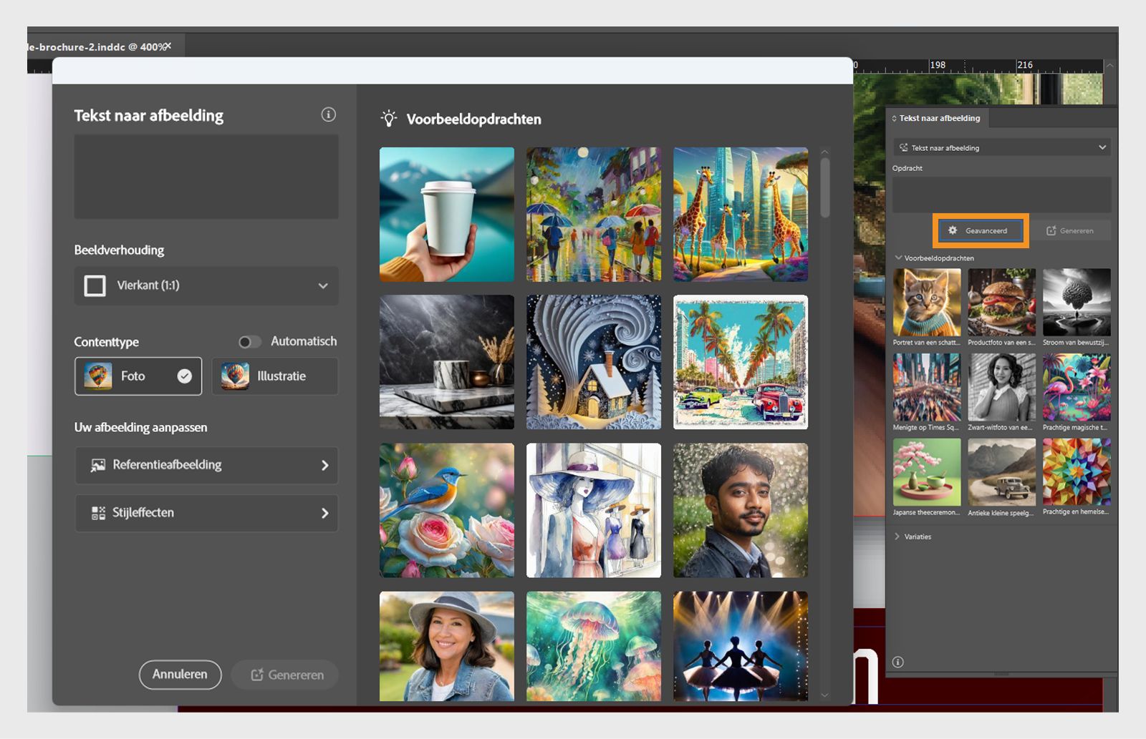Select the Foto content type
1146x739 pixels.
[x=138, y=376]
